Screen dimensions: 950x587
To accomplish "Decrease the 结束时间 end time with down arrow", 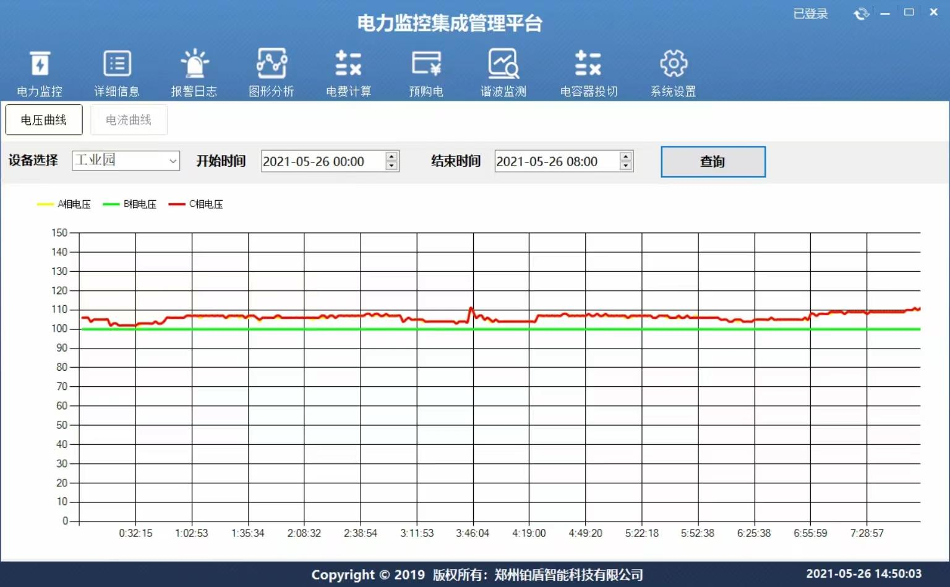I will [626, 166].
